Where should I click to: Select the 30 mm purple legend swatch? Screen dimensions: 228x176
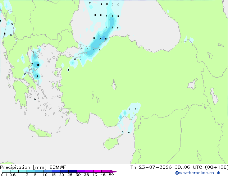[81, 171]
